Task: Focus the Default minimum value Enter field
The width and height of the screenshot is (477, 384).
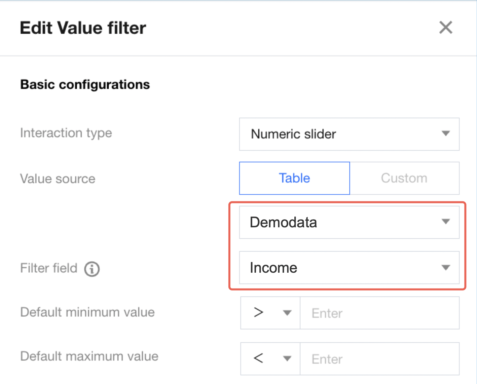Action: 379,313
